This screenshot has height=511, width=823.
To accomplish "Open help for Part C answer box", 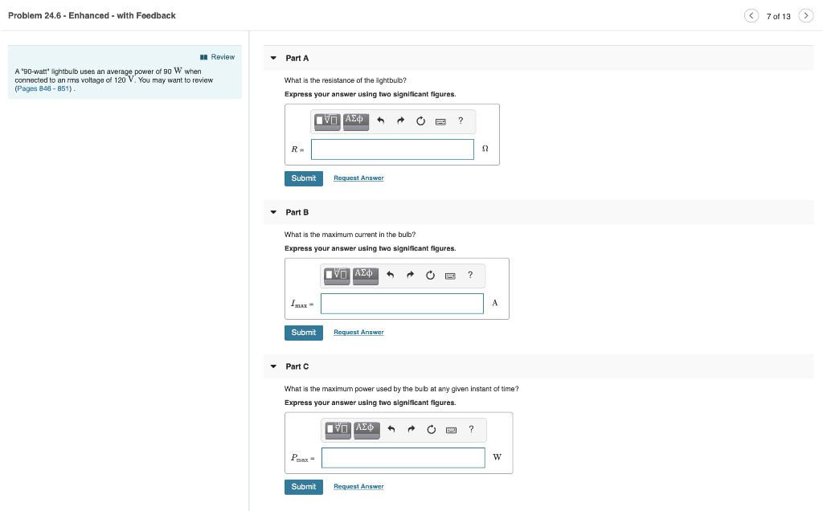I will click(471, 429).
